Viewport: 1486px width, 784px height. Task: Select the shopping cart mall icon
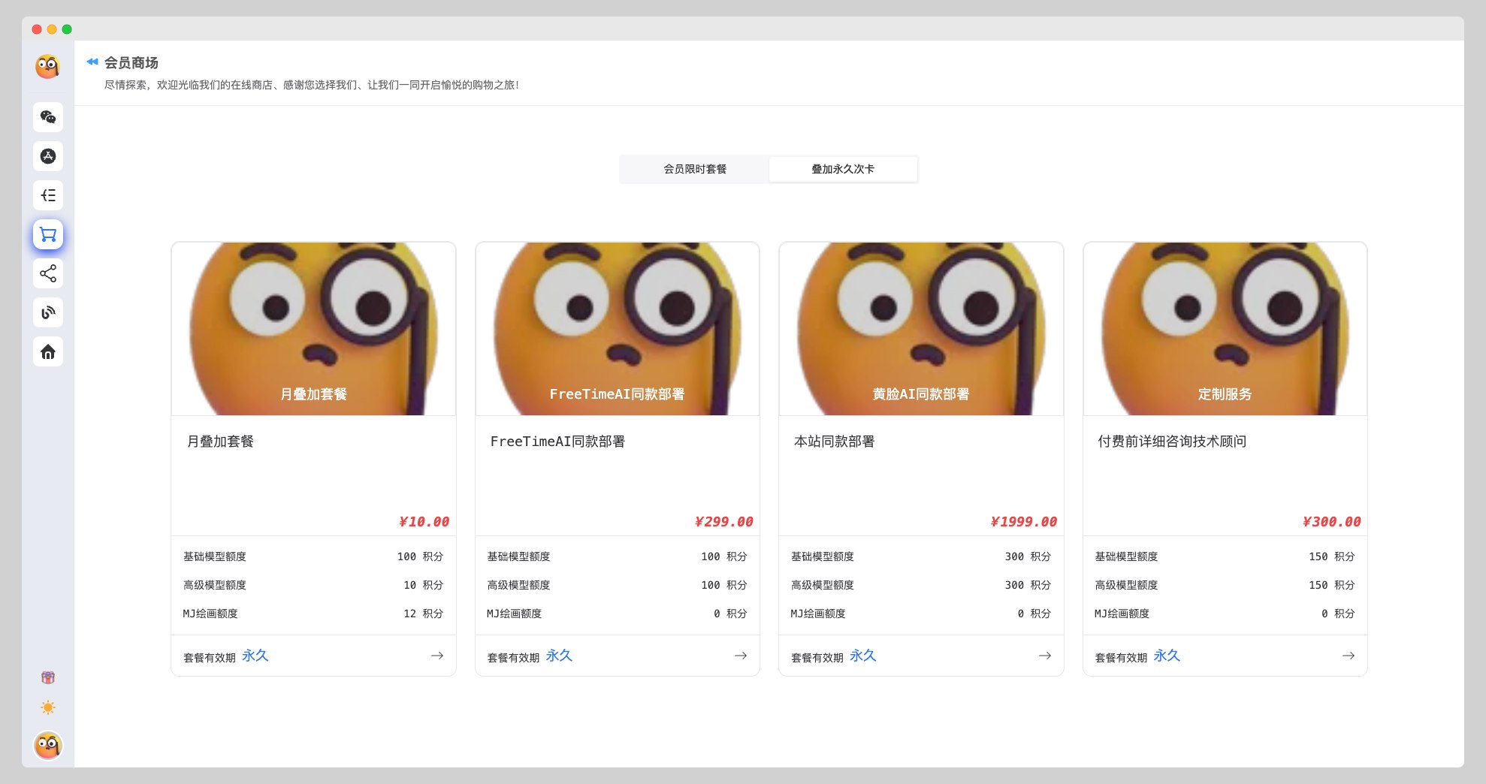tap(48, 234)
